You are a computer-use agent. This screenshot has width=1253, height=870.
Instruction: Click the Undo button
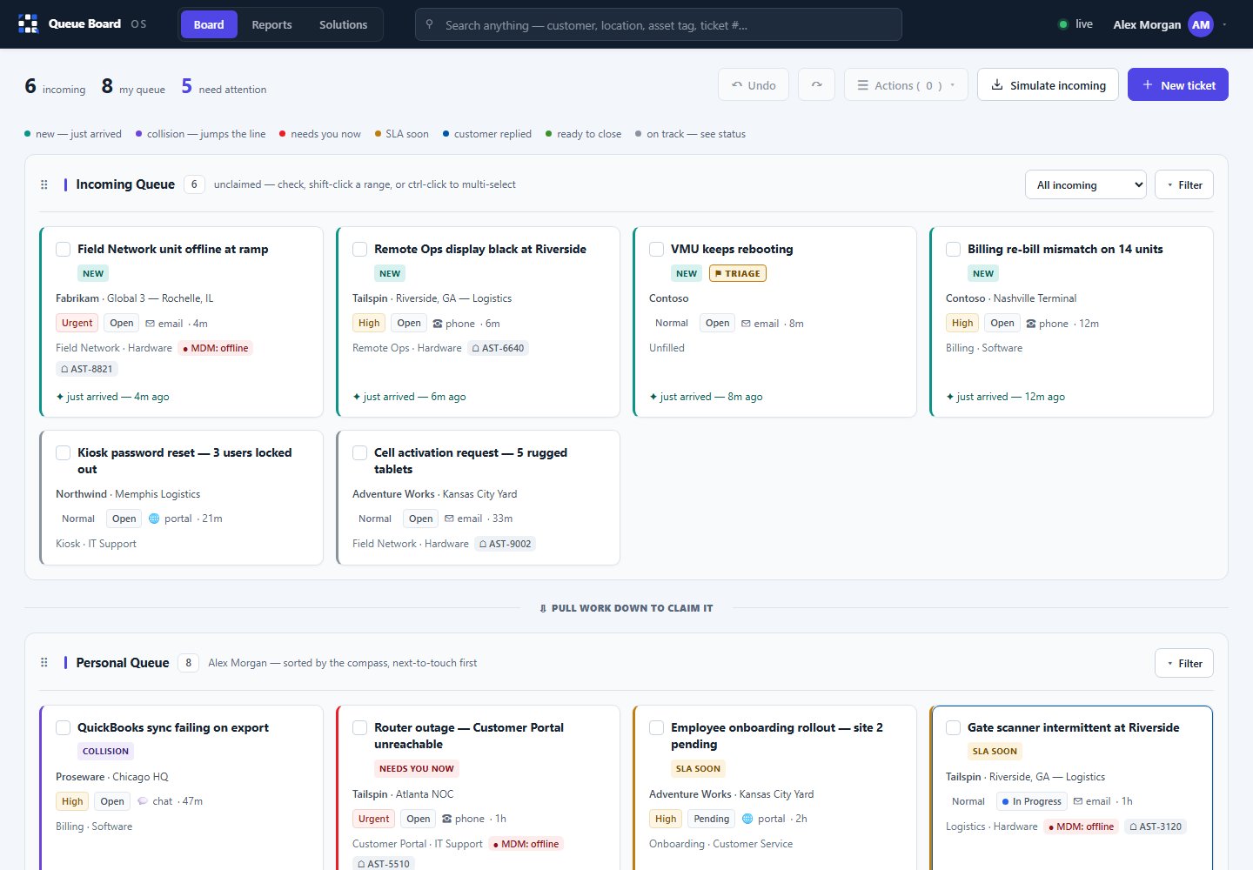754,84
